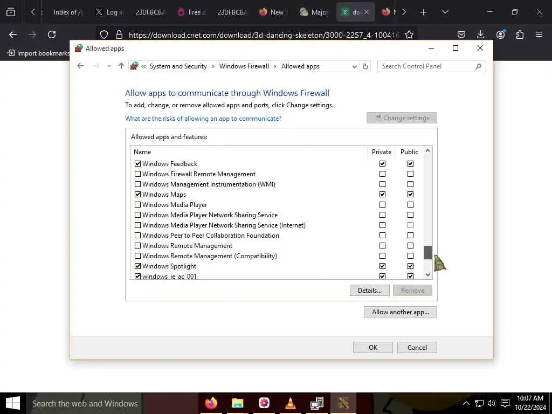Go back in Allowed apps window
Viewport: 552px width, 414px height.
pyautogui.click(x=80, y=66)
